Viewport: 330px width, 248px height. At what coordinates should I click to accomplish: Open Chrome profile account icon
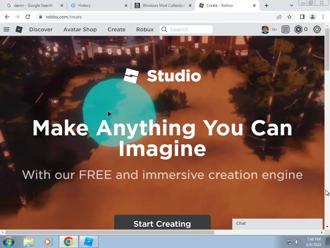pyautogui.click(x=313, y=17)
